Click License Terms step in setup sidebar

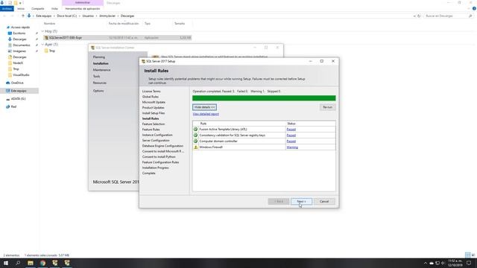[x=151, y=91]
